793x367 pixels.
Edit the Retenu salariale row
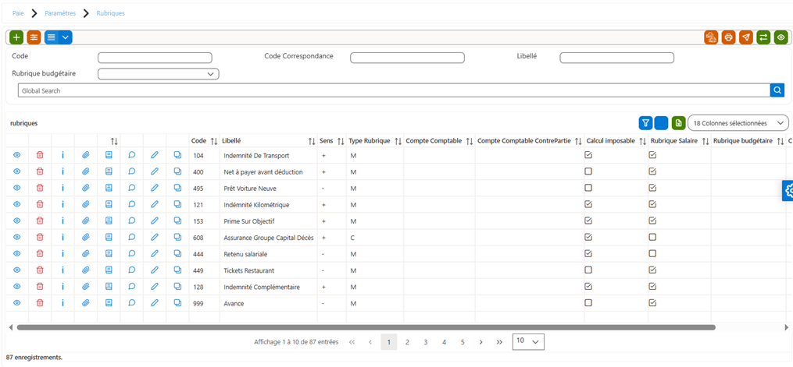155,253
